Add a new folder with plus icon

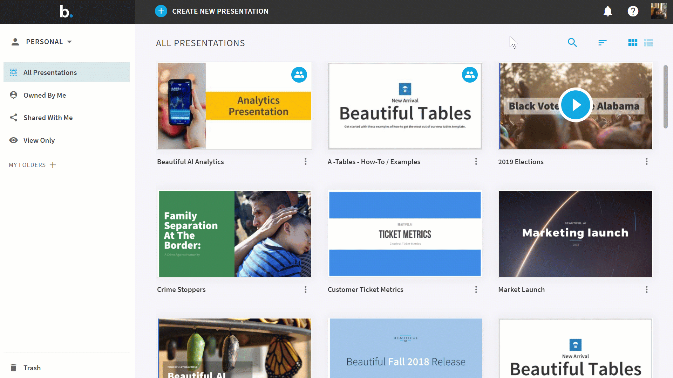point(53,165)
